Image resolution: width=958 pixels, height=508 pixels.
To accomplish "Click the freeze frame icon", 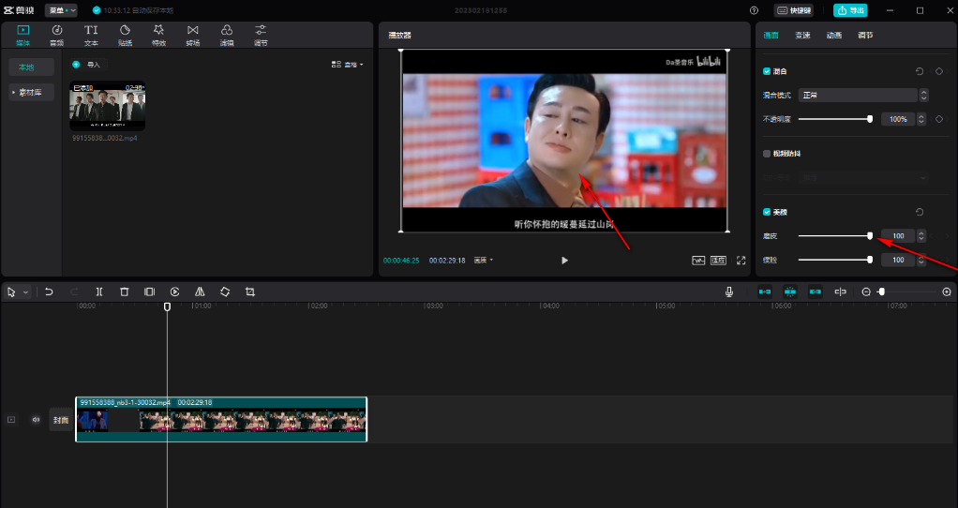I will pyautogui.click(x=149, y=291).
